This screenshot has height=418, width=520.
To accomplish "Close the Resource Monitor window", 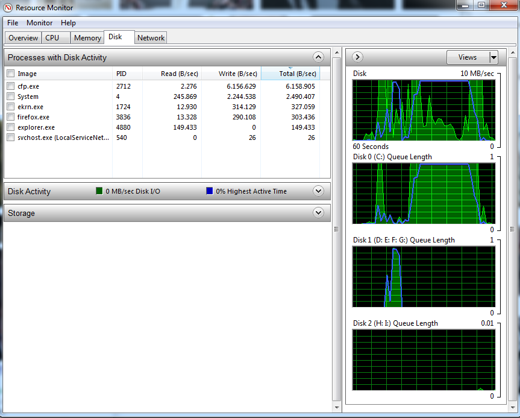I will 504,5.
